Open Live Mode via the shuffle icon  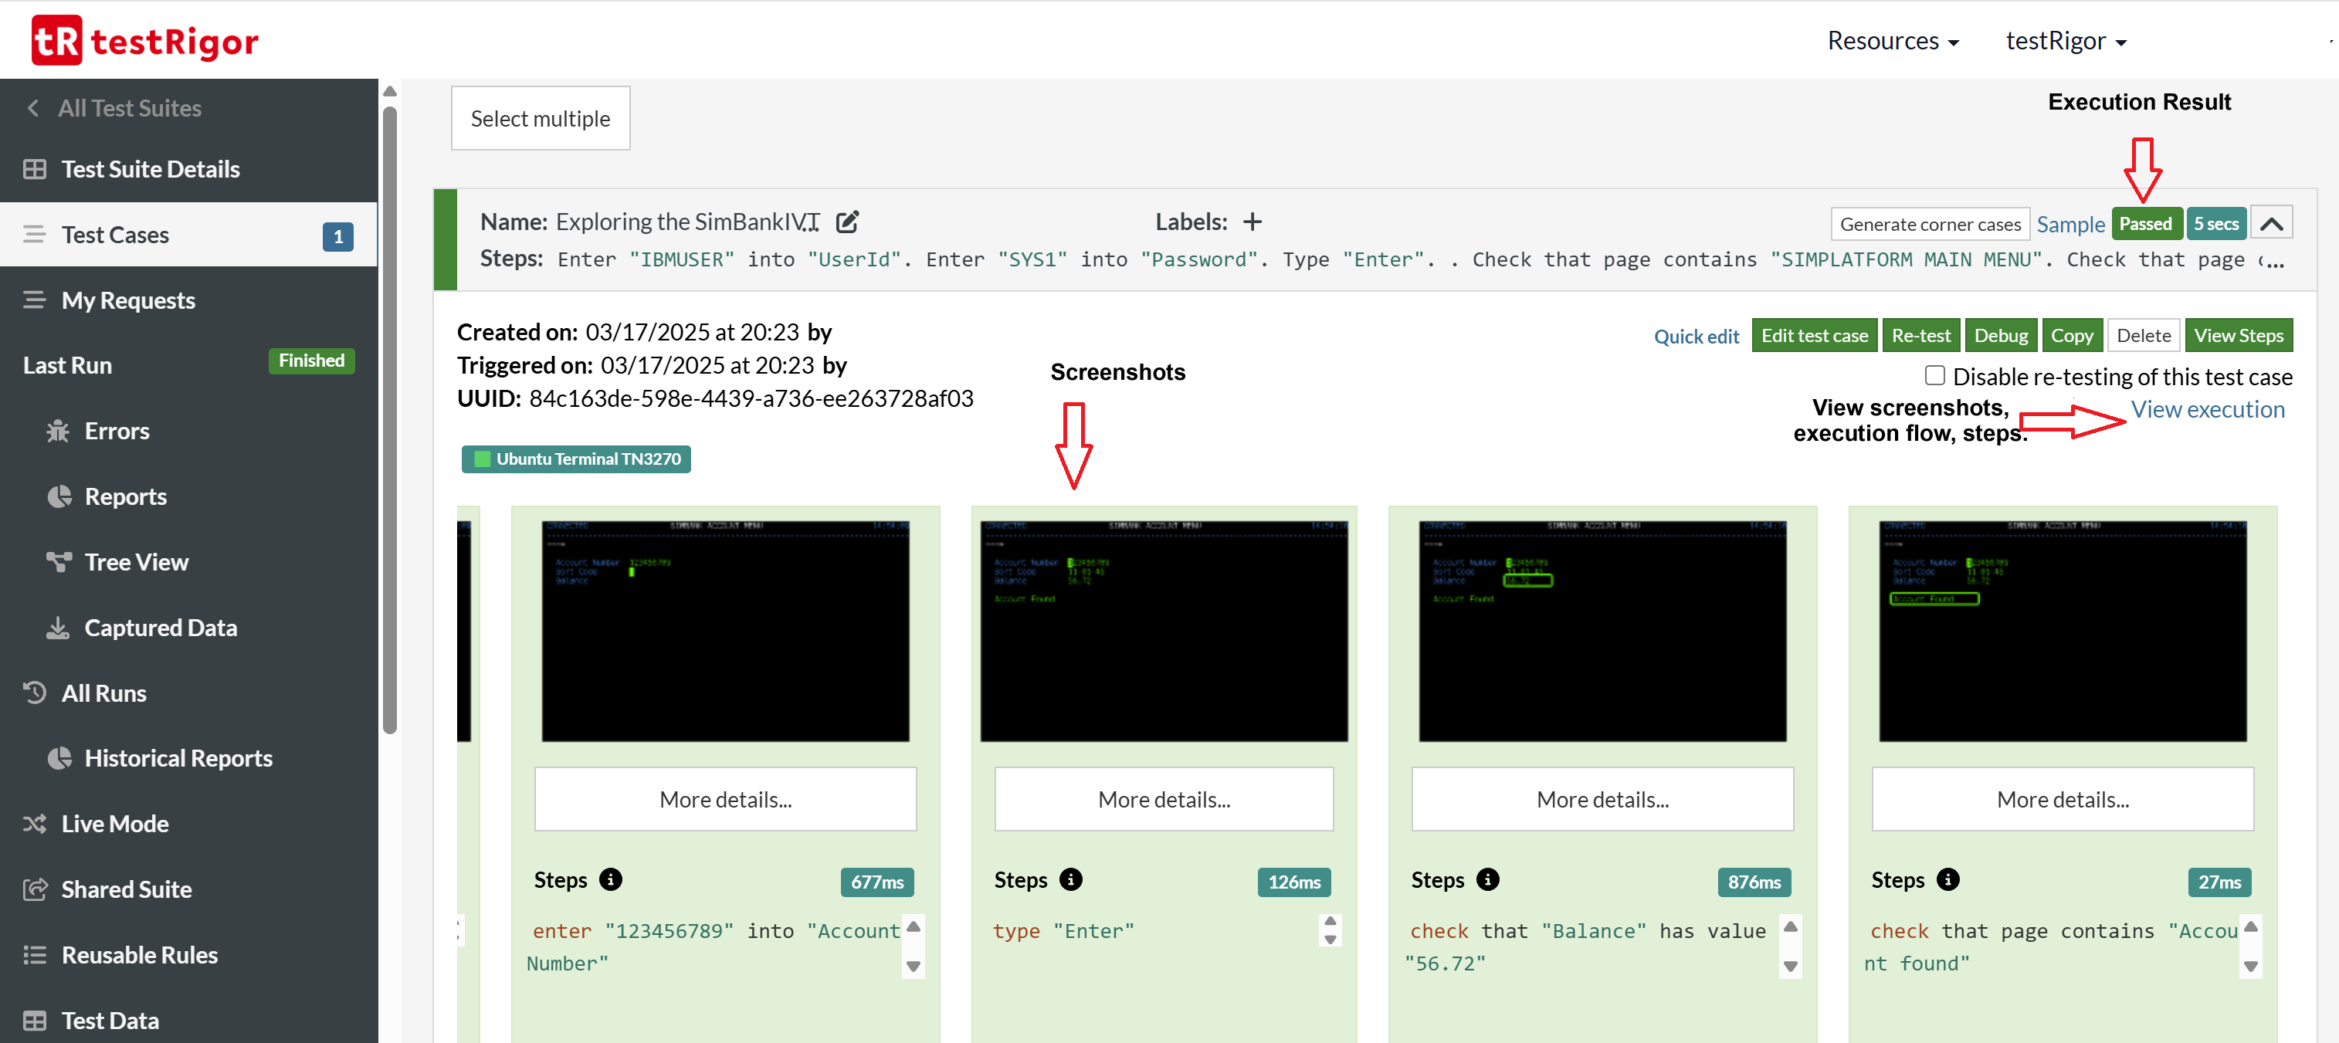click(35, 822)
